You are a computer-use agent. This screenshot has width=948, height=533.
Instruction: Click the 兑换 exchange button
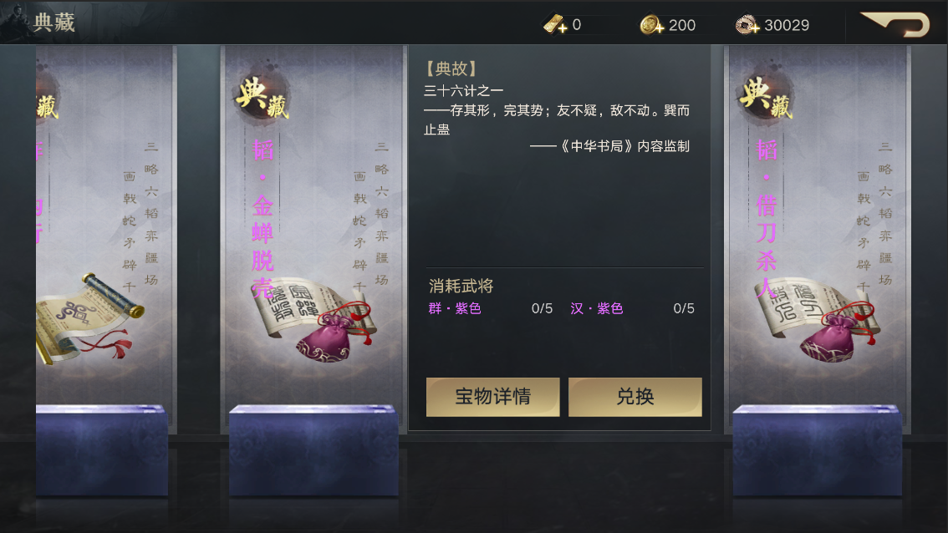coord(635,397)
